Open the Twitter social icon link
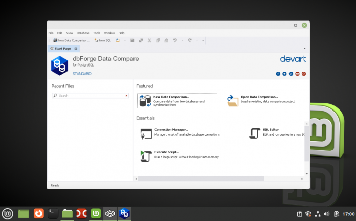 point(284,74)
